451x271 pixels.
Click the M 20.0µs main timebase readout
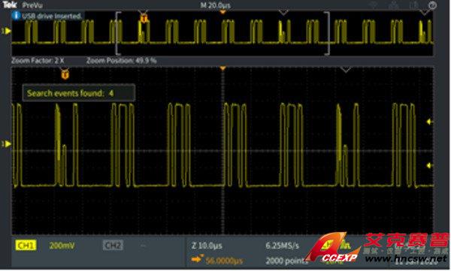tap(216, 5)
